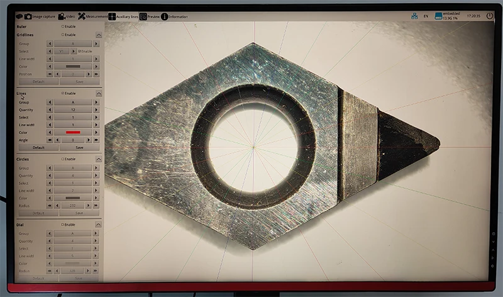
Task: Increase Dial Quantity with right arrow
Action: click(x=96, y=241)
